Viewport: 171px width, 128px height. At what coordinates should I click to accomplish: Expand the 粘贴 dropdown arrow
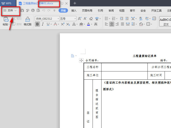point(9,24)
